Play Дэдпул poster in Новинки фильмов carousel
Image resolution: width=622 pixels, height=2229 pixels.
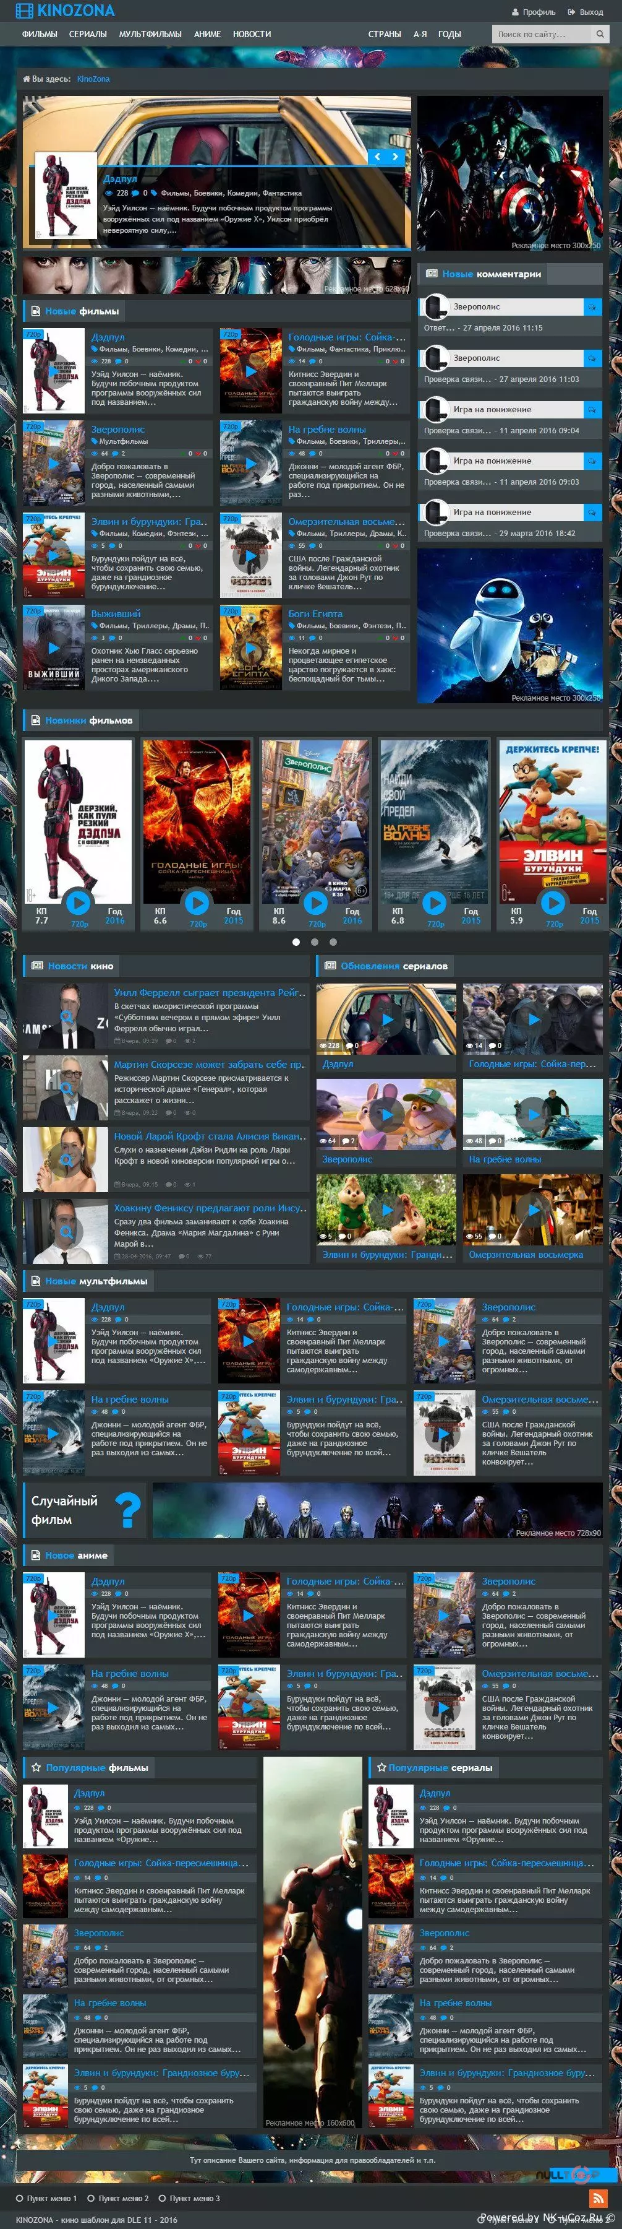click(78, 902)
